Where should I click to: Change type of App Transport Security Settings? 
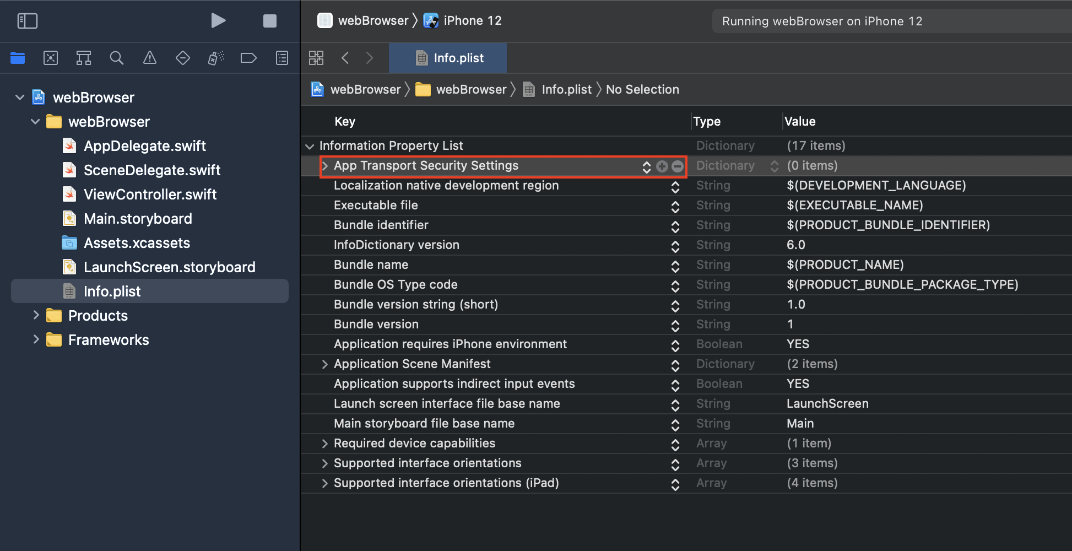[x=775, y=166]
